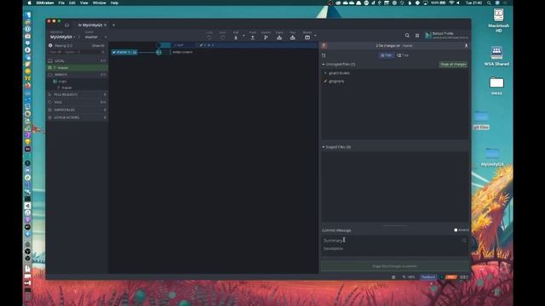The height and width of the screenshot is (306, 545).
Task: Select the local master branch
Action: 77,68
